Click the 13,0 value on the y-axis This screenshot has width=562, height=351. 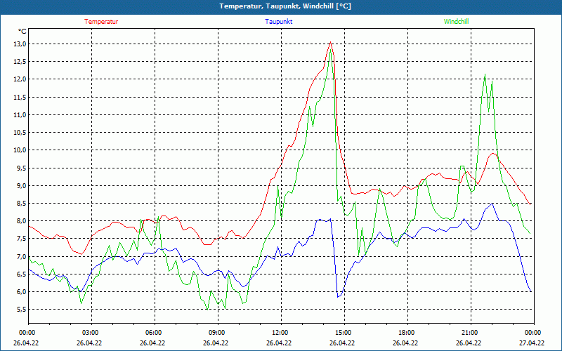pyautogui.click(x=20, y=44)
